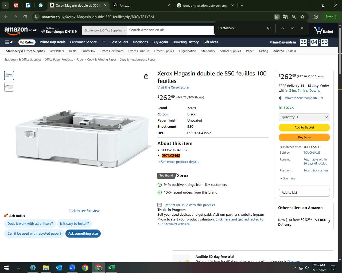Screen dimensions: 342x273
Task: Click the browser address bar URL
Action: point(98,17)
